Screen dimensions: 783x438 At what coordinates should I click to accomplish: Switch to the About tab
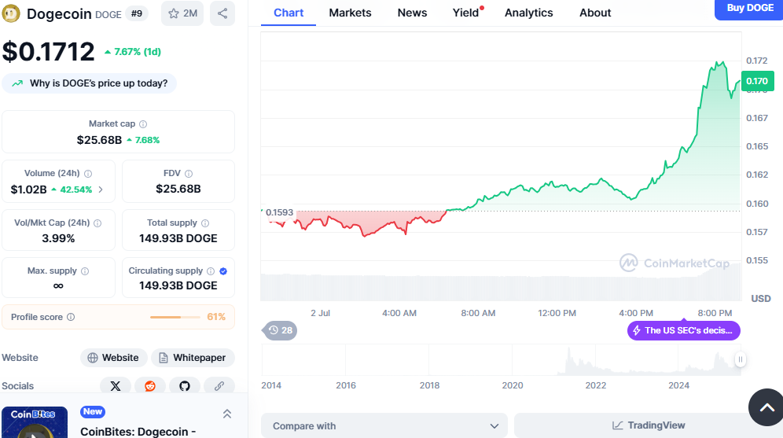pyautogui.click(x=595, y=13)
